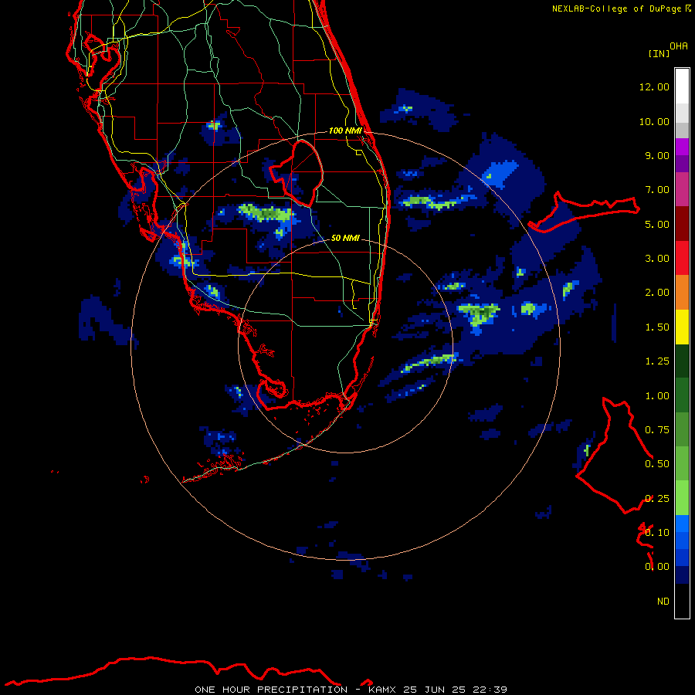Pick the black ND swatch at colorbar bottom

click(682, 601)
